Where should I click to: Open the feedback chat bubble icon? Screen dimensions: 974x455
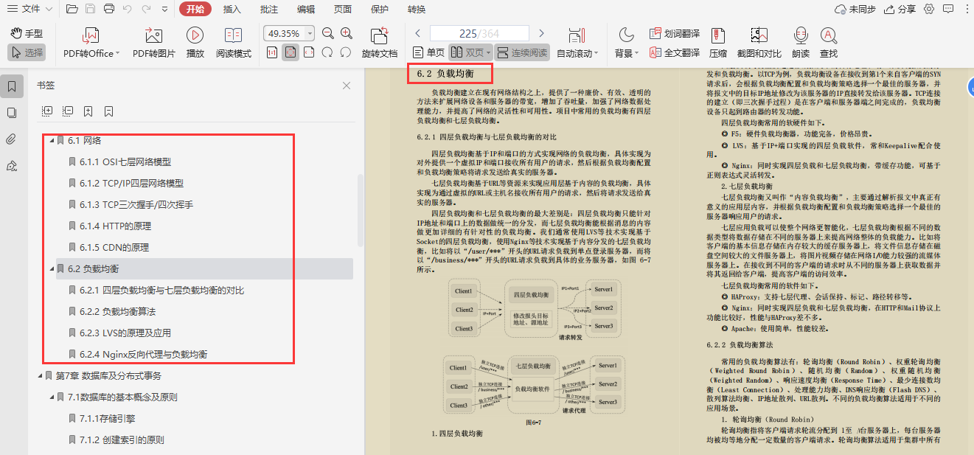947,10
